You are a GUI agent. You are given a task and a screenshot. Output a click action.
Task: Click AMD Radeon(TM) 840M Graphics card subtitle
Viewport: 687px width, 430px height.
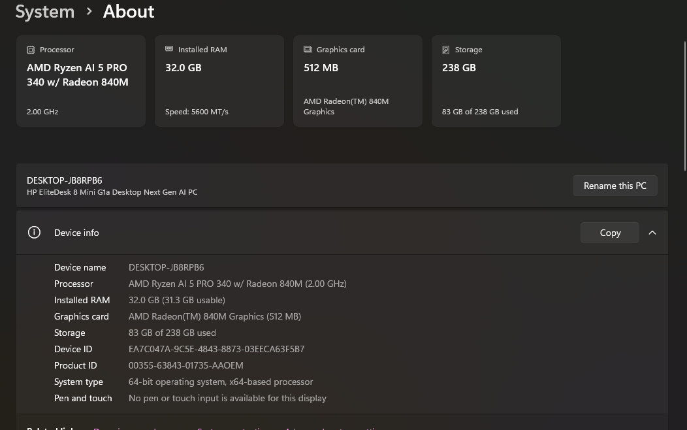click(346, 107)
